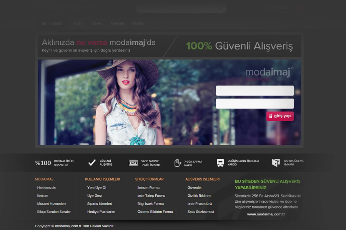This screenshot has height=230, width=346.
Task: Open Gizlilik Bildirimi link
Action: [199, 195]
